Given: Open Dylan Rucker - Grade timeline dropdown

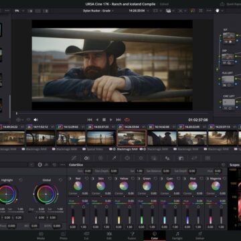Looking at the screenshot, I should [x=98, y=11].
